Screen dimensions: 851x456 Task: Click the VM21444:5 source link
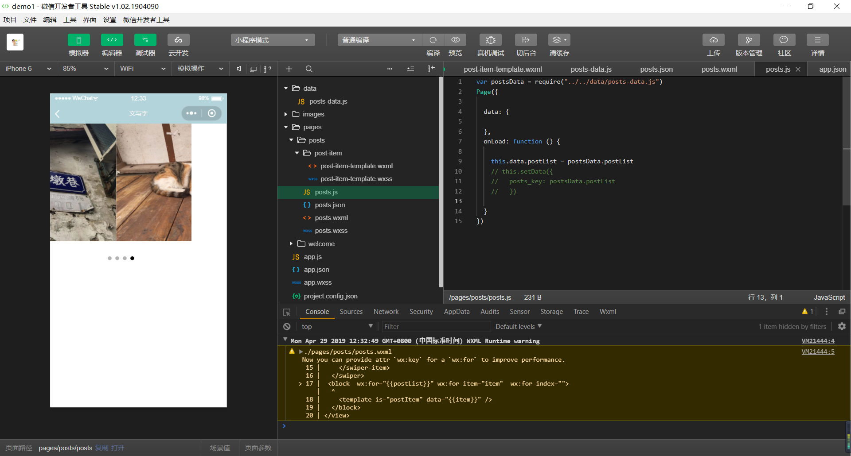[818, 352]
